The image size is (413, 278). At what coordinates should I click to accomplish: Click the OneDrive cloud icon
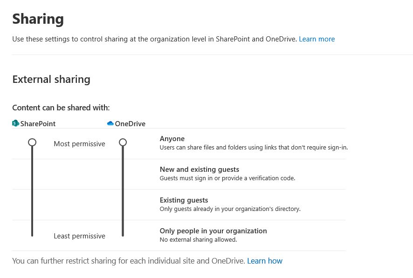click(x=110, y=123)
